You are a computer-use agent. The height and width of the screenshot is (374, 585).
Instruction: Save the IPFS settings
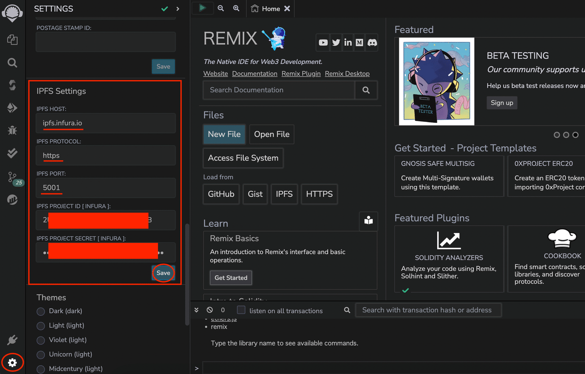coord(163,273)
